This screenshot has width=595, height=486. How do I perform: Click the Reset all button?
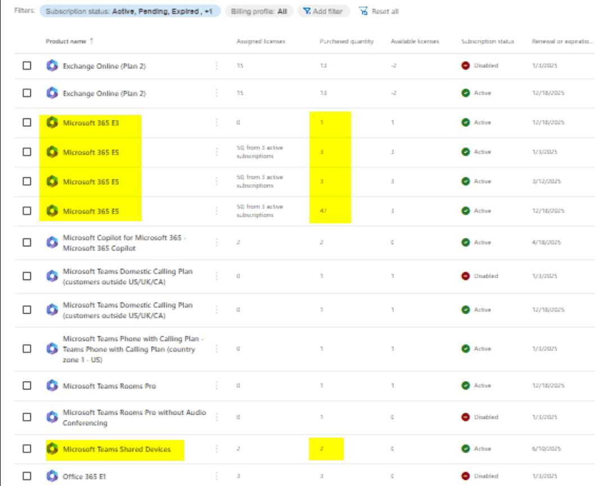[379, 11]
